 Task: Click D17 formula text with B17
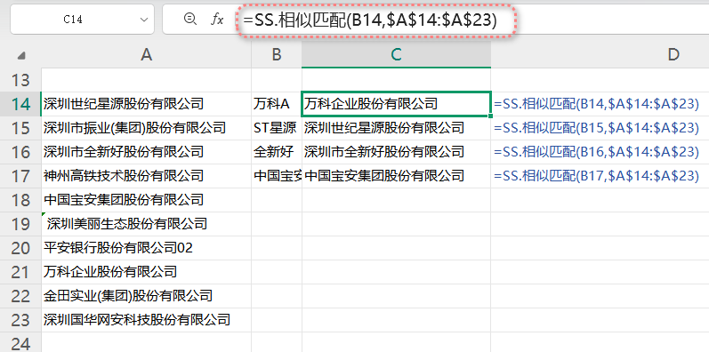click(x=596, y=176)
